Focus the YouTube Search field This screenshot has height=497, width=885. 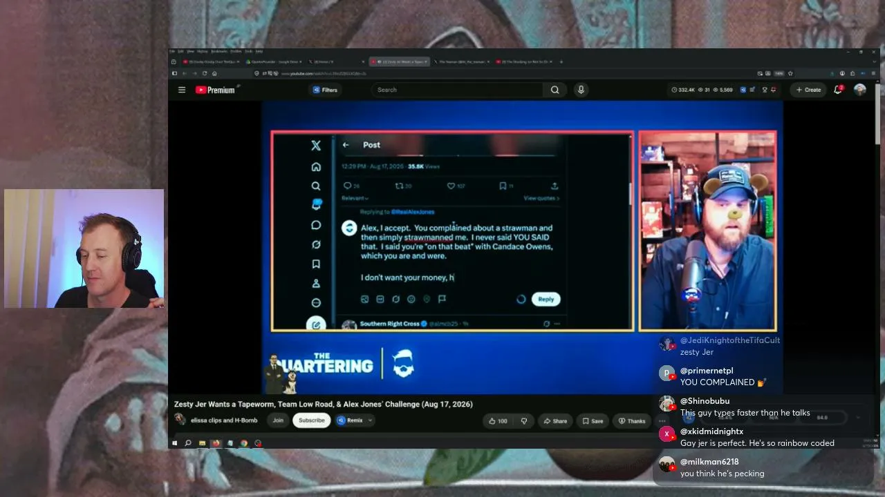point(458,90)
